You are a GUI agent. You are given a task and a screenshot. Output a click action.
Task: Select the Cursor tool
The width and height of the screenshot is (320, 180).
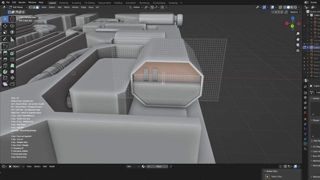[x=12, y=19]
